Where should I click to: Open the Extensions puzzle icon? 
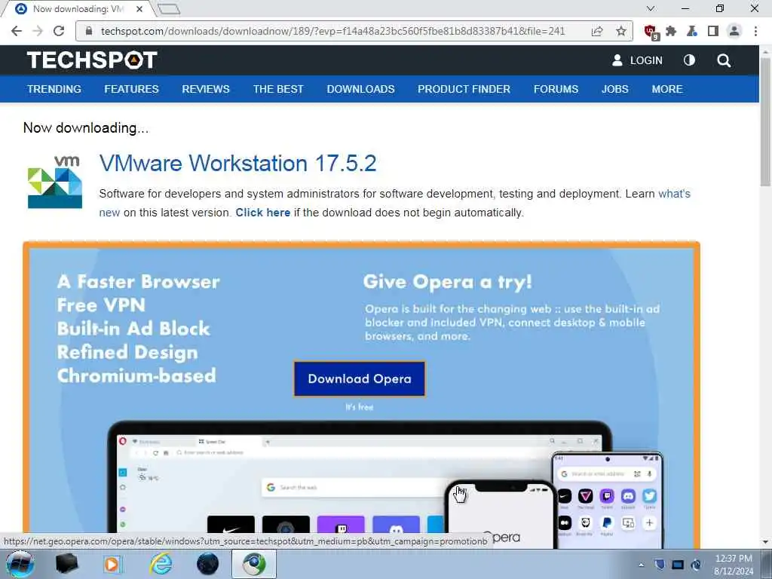point(670,31)
